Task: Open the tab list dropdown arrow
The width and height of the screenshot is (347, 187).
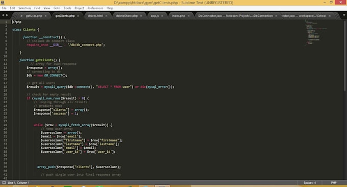Action: pyautogui.click(x=344, y=15)
